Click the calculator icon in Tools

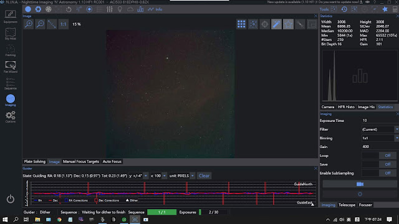(395, 9)
